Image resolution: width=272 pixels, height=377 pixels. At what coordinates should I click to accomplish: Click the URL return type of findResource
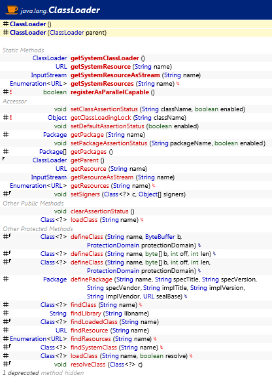[61, 331]
